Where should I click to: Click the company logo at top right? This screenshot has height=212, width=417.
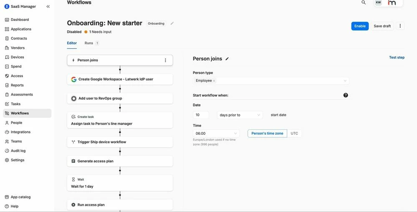392,3
